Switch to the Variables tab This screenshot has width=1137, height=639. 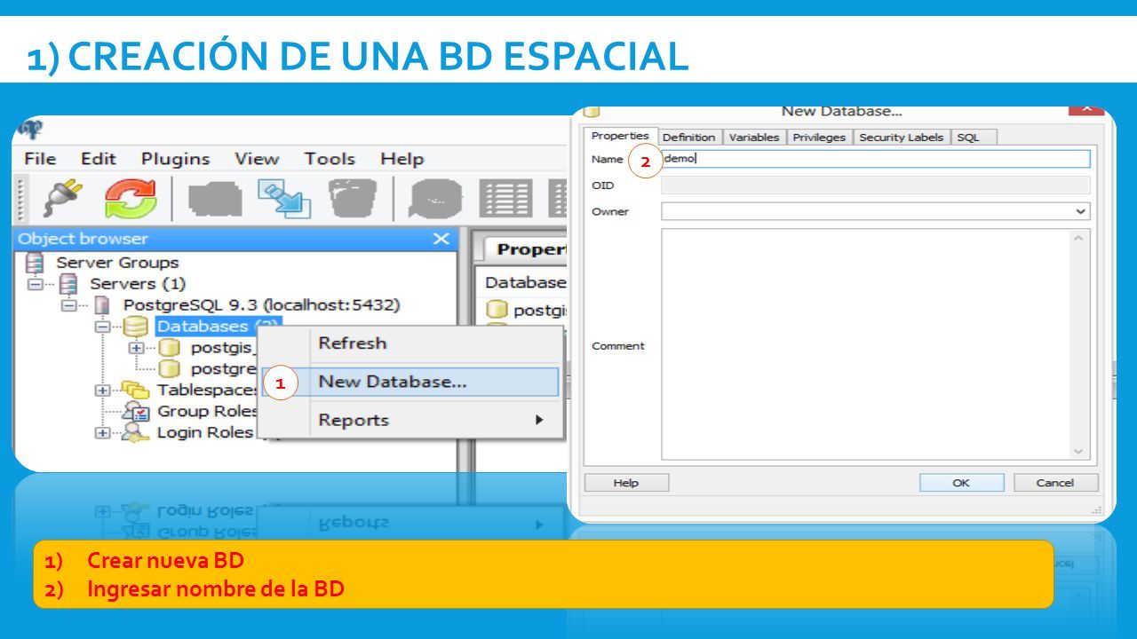coord(753,137)
